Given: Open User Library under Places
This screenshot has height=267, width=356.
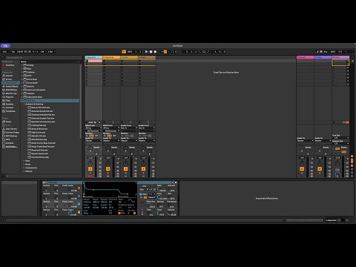Looking at the screenshot, I should click(11, 129).
